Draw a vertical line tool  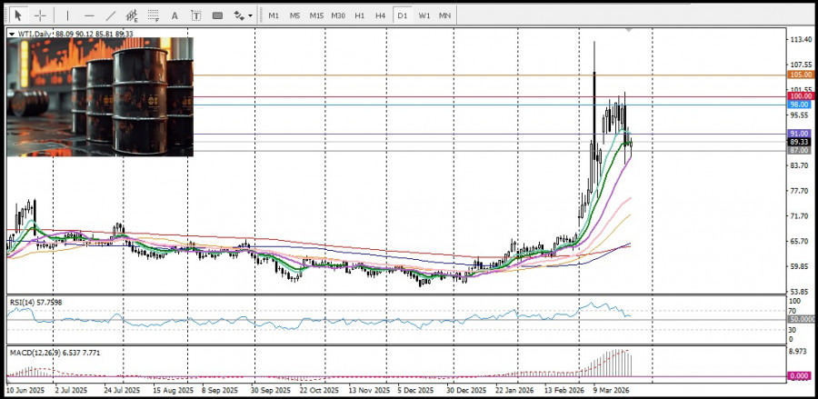(66, 15)
